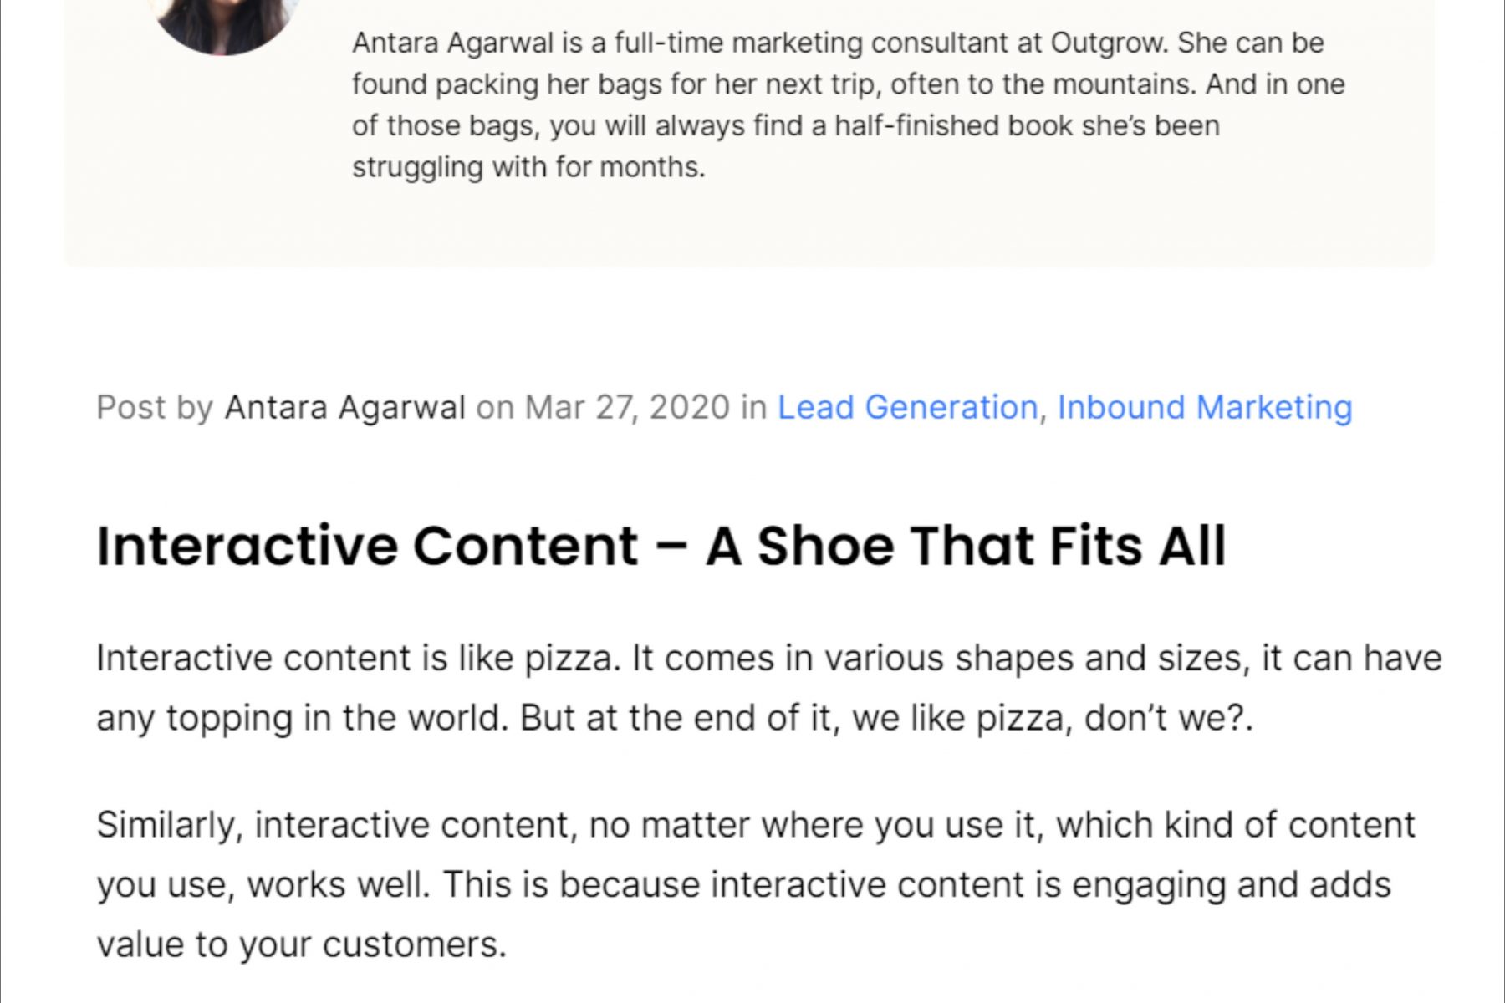1505x1003 pixels.
Task: Open the Lead Generation category link
Action: tap(907, 408)
